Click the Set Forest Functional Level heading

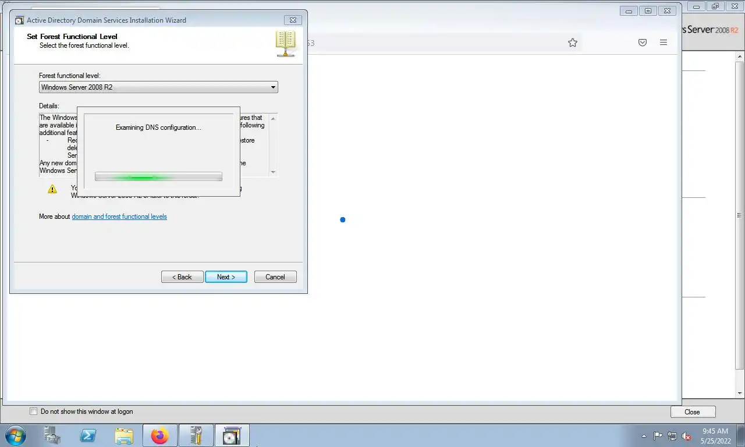(72, 36)
